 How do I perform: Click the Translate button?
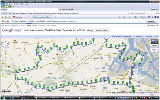[x=151, y=21]
